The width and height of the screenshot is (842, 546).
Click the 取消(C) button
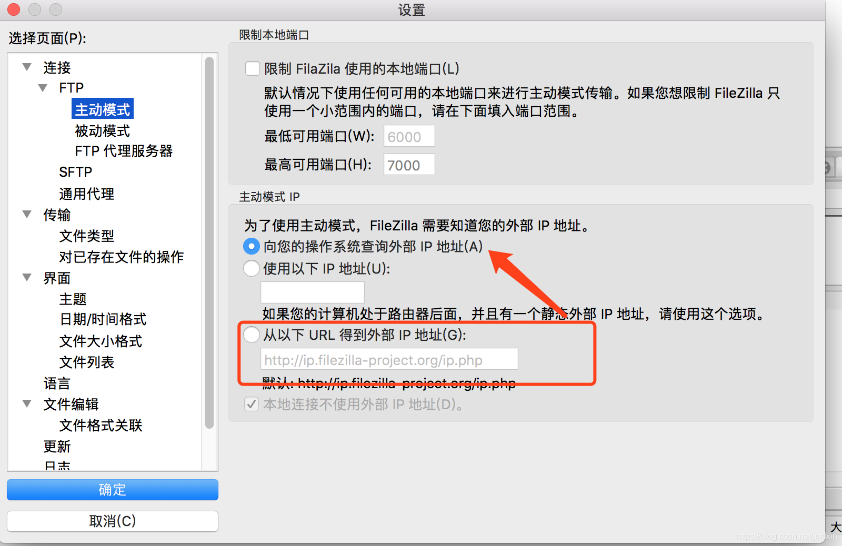[113, 521]
